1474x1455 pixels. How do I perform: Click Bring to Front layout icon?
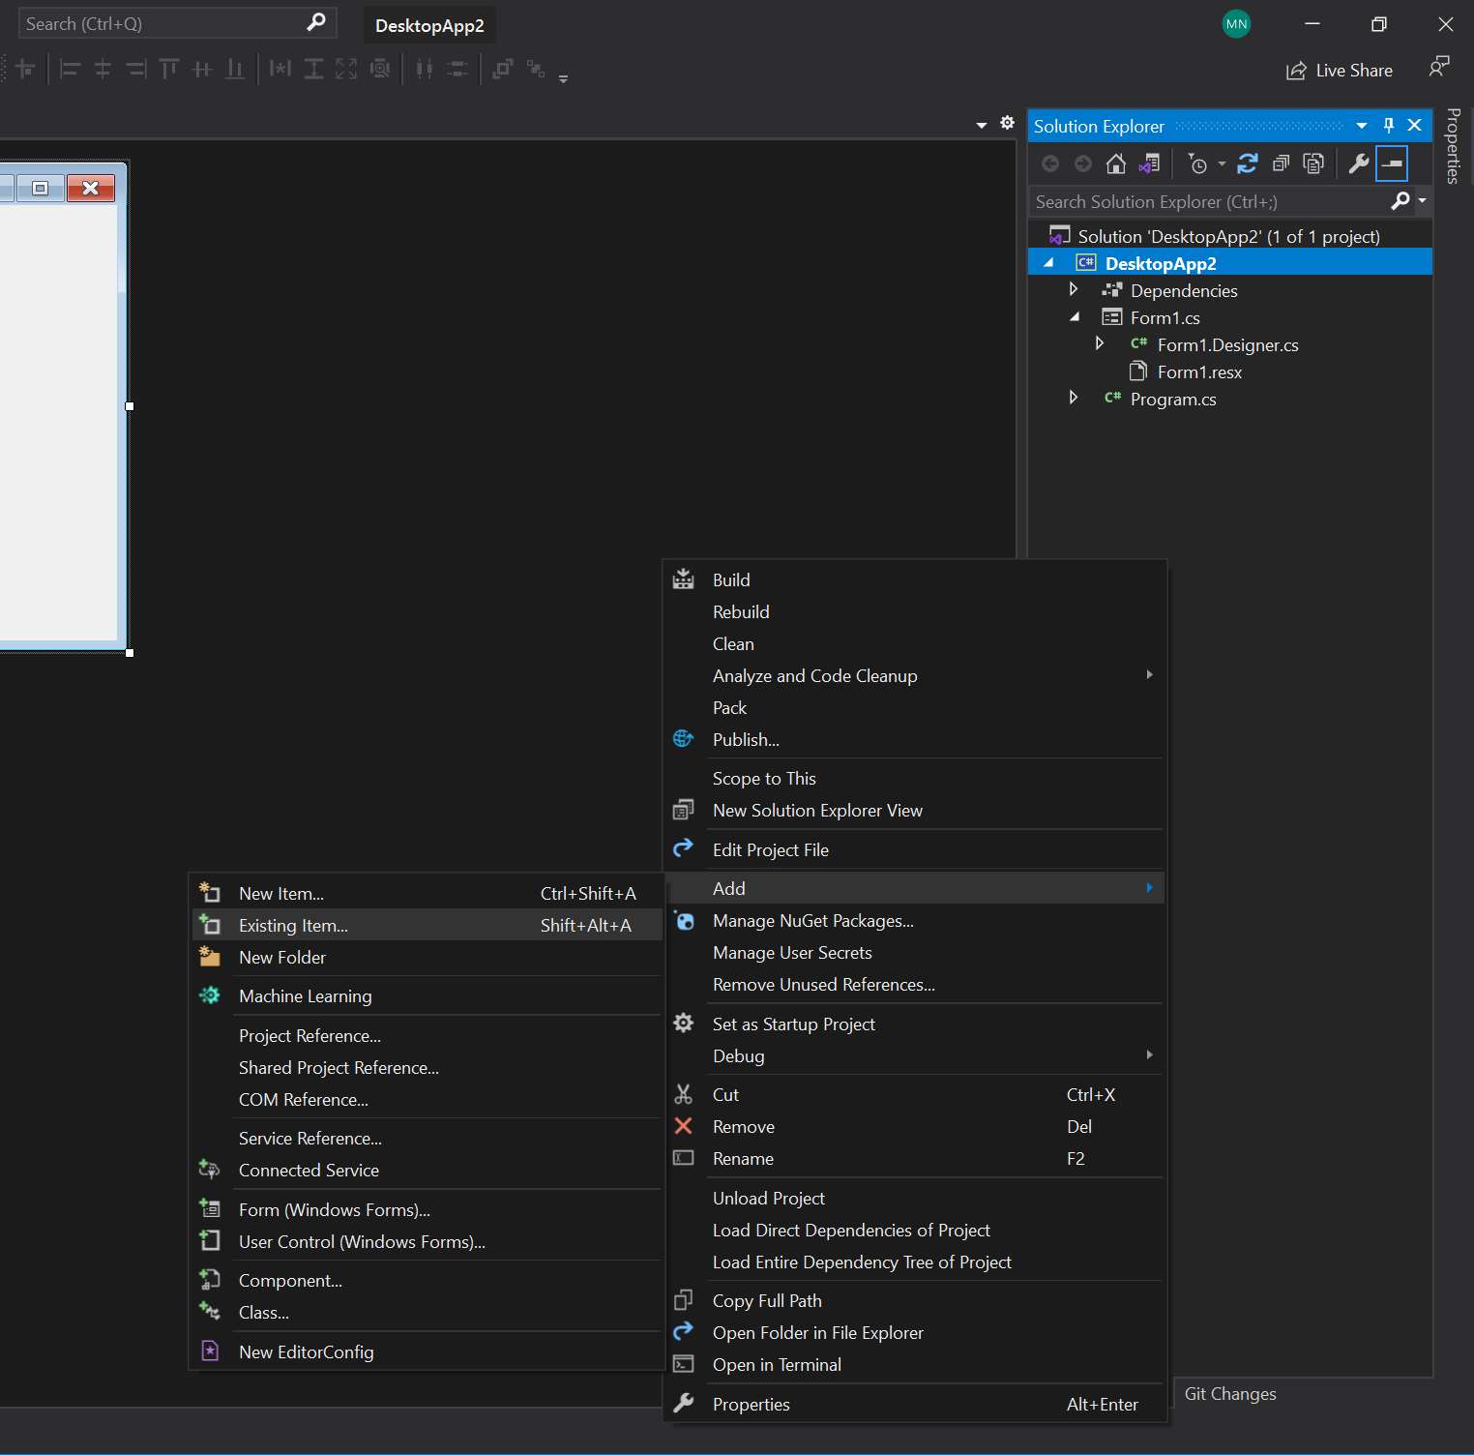click(502, 69)
